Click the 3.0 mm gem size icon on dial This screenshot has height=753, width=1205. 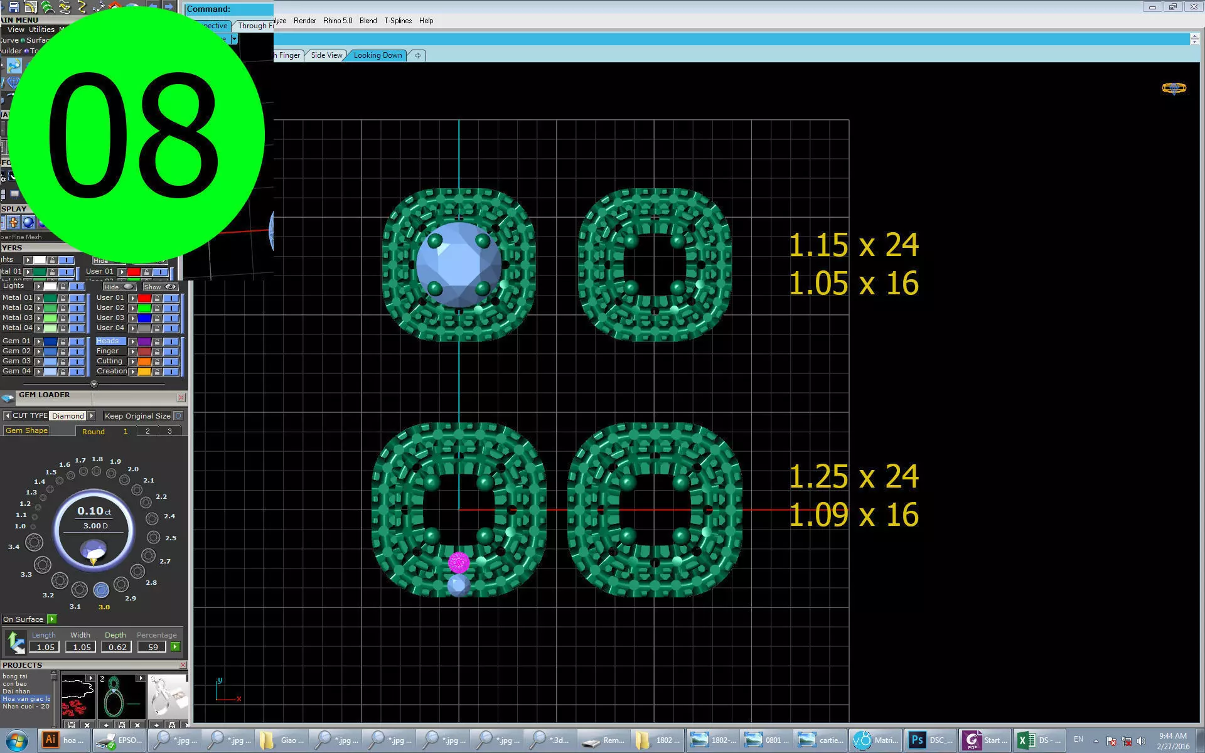(x=101, y=590)
